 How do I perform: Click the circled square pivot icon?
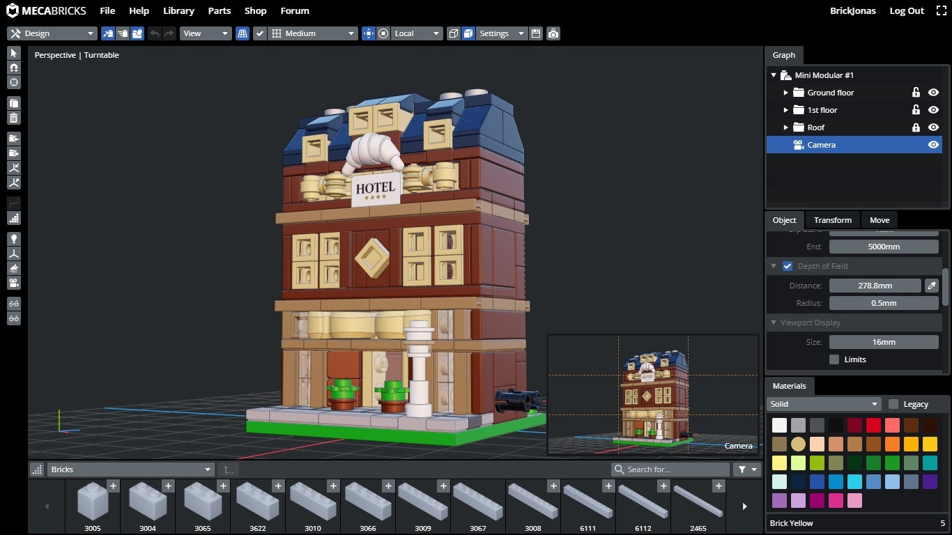coord(383,33)
